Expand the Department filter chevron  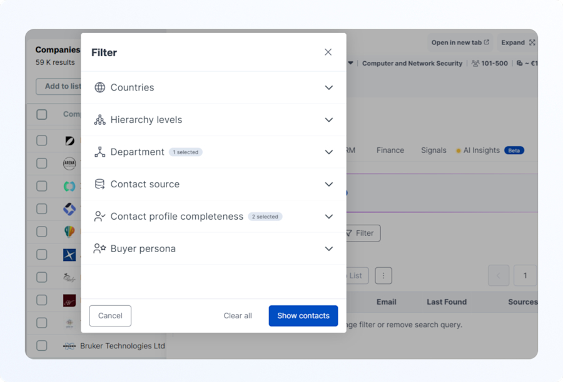tap(328, 152)
